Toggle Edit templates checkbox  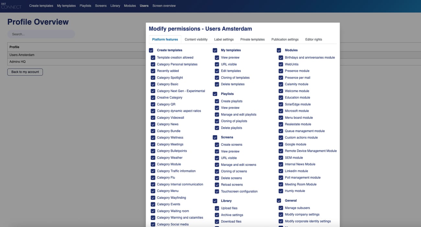[x=217, y=71]
